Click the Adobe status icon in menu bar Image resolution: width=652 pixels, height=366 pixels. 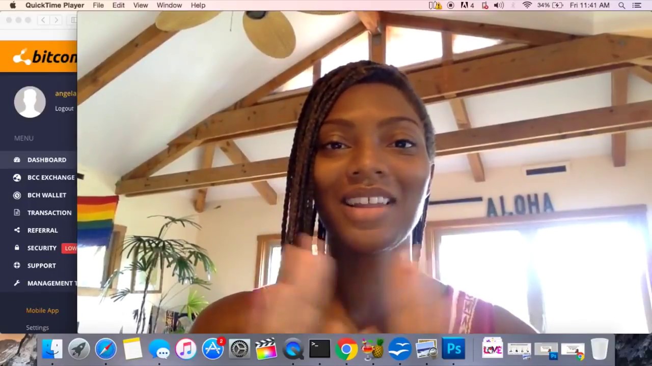coord(468,5)
